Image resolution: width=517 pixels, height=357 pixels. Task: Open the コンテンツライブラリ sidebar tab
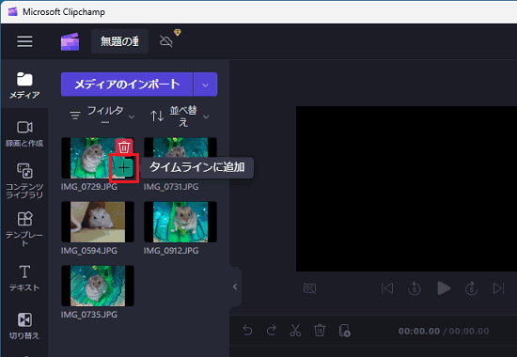tap(24, 180)
